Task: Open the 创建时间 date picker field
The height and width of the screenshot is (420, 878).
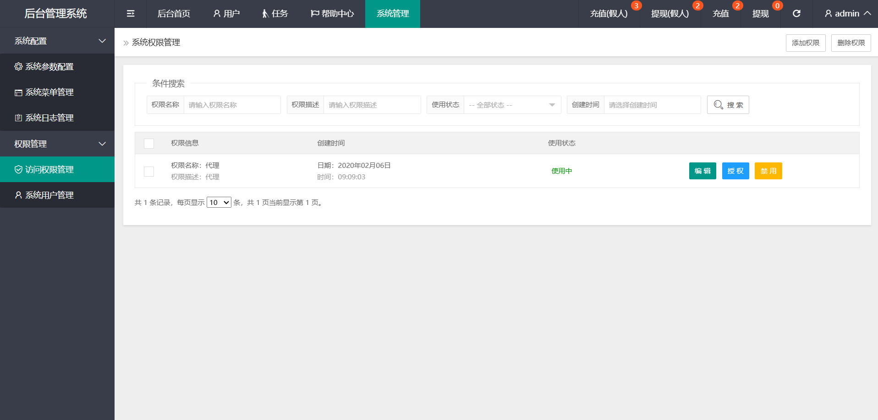Action: (653, 105)
